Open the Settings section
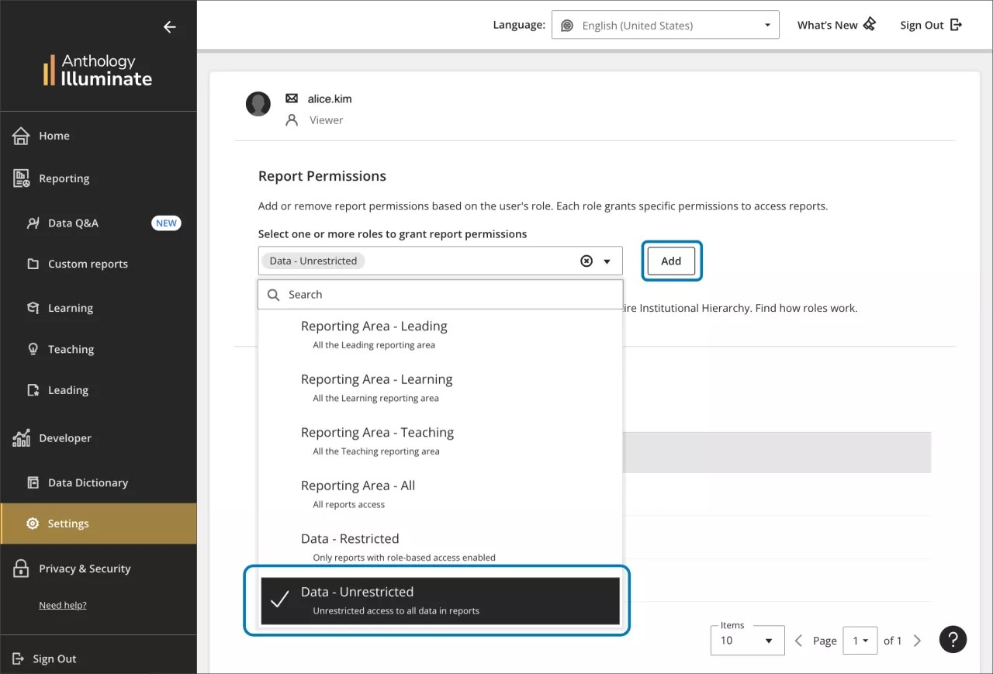The image size is (993, 674). (x=67, y=523)
